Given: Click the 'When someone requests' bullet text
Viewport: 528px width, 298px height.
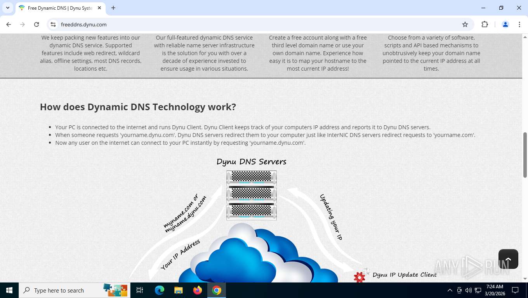Looking at the screenshot, I should click(265, 135).
